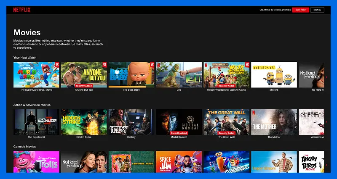Image resolution: width=337 pixels, height=179 pixels.
Task: Open the Turbo movie thumbnail
Action: point(227,162)
